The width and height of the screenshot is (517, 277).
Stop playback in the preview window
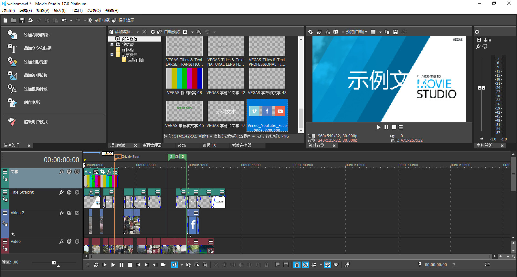[394, 127]
